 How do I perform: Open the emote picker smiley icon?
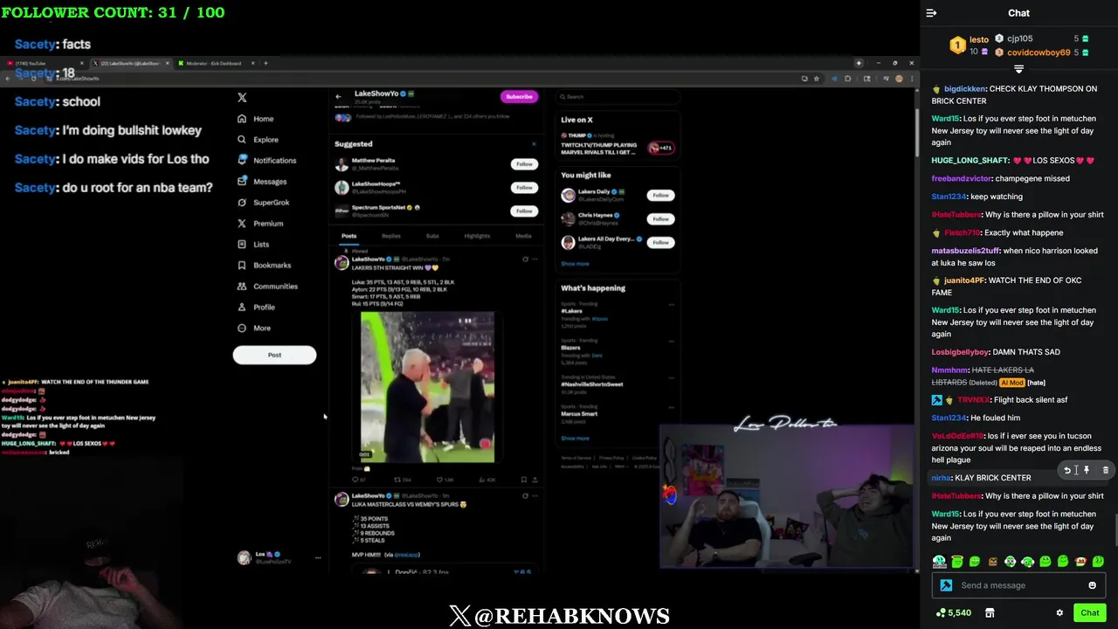(x=1092, y=585)
